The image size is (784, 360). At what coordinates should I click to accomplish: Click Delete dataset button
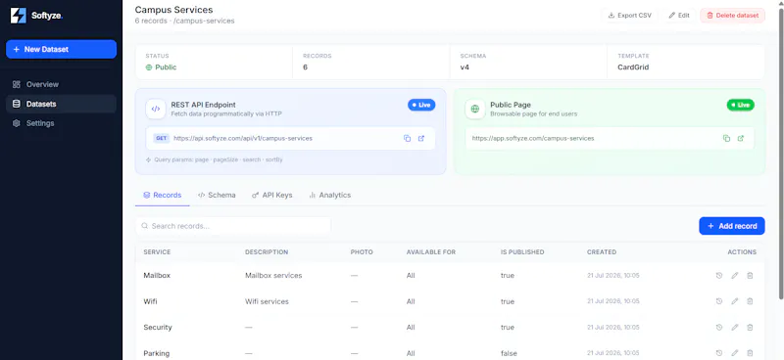point(732,16)
